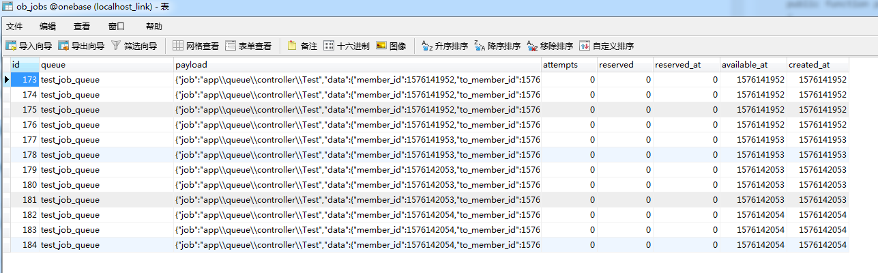Open the 导出向导 export wizard

click(81, 46)
